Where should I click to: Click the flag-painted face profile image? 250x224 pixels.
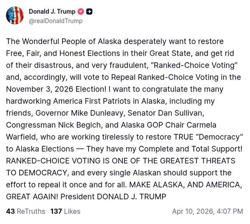[x=15, y=15]
